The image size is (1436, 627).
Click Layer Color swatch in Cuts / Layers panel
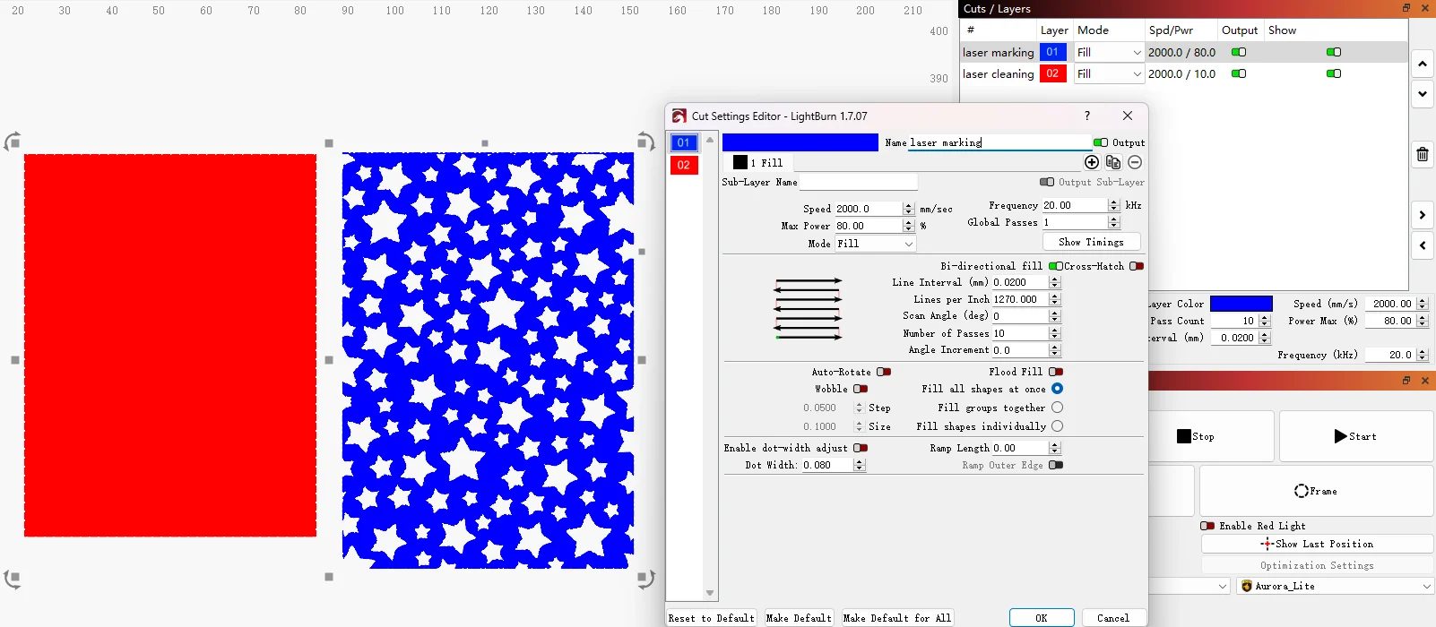(x=1241, y=304)
